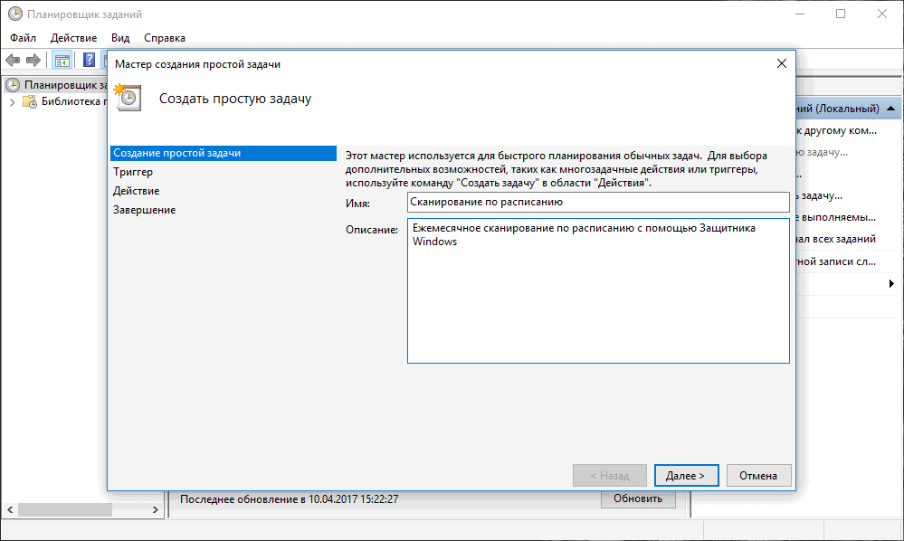Viewport: 904px width, 541px height.
Task: Click the 'выполняемы...' action in Actions pane
Action: coord(836,218)
